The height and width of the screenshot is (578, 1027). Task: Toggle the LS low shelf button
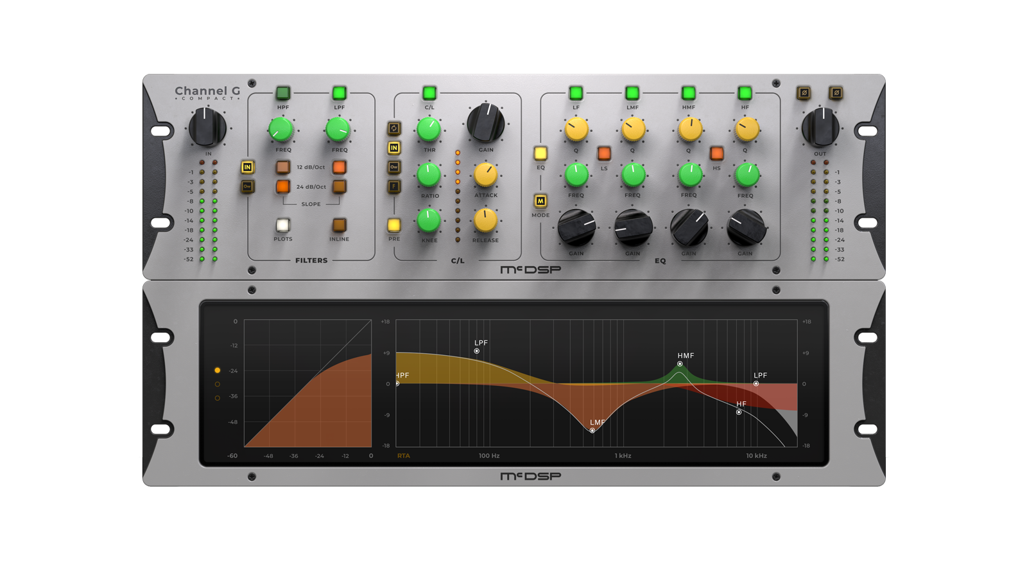tap(604, 153)
